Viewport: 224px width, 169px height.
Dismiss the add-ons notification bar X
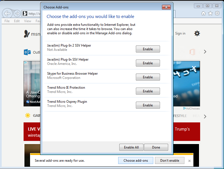coord(189,161)
